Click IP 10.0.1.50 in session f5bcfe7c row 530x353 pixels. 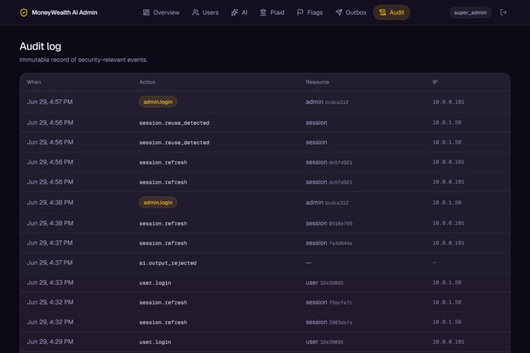tap(447, 302)
